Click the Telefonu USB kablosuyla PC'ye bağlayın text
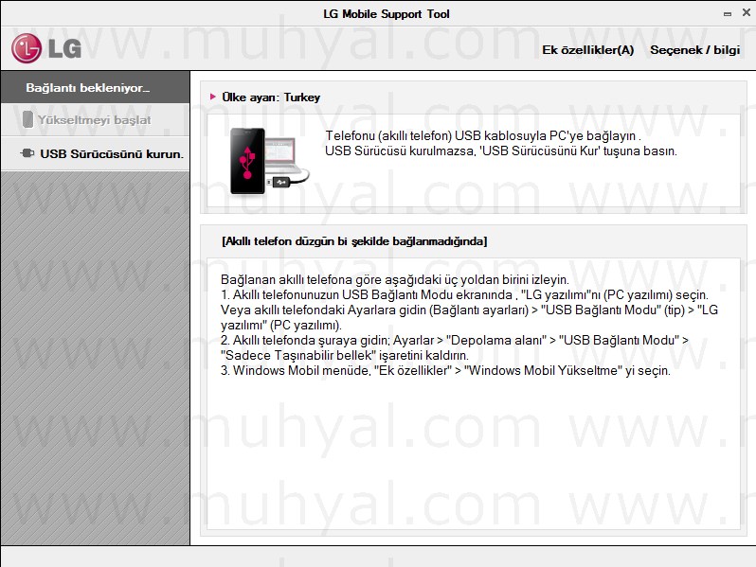 pos(483,136)
